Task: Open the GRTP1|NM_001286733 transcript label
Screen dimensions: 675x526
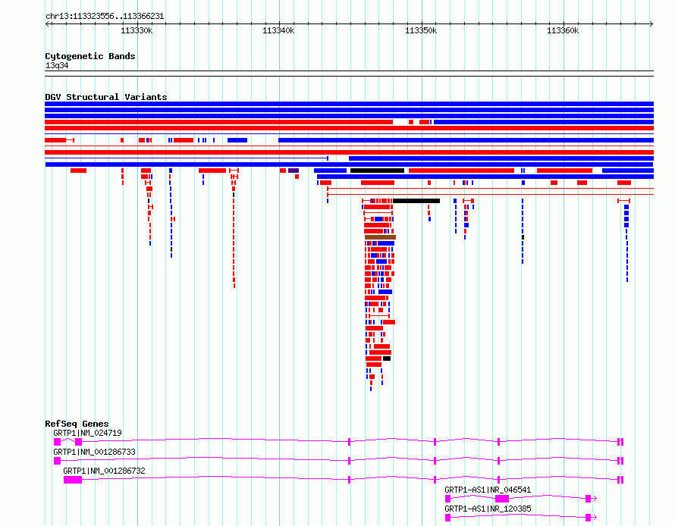Action: point(94,452)
